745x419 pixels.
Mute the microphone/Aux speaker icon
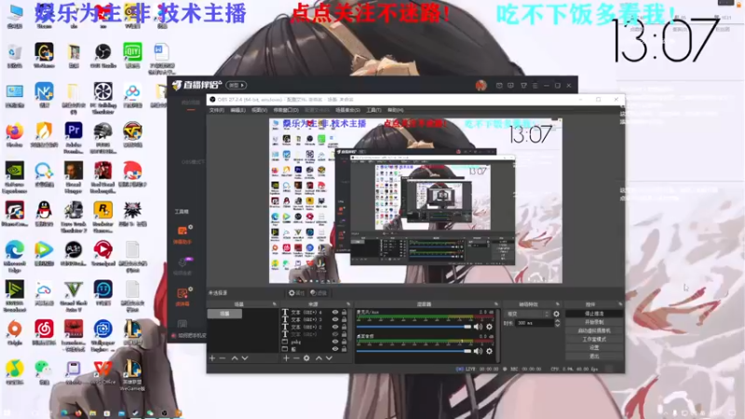[x=478, y=327]
